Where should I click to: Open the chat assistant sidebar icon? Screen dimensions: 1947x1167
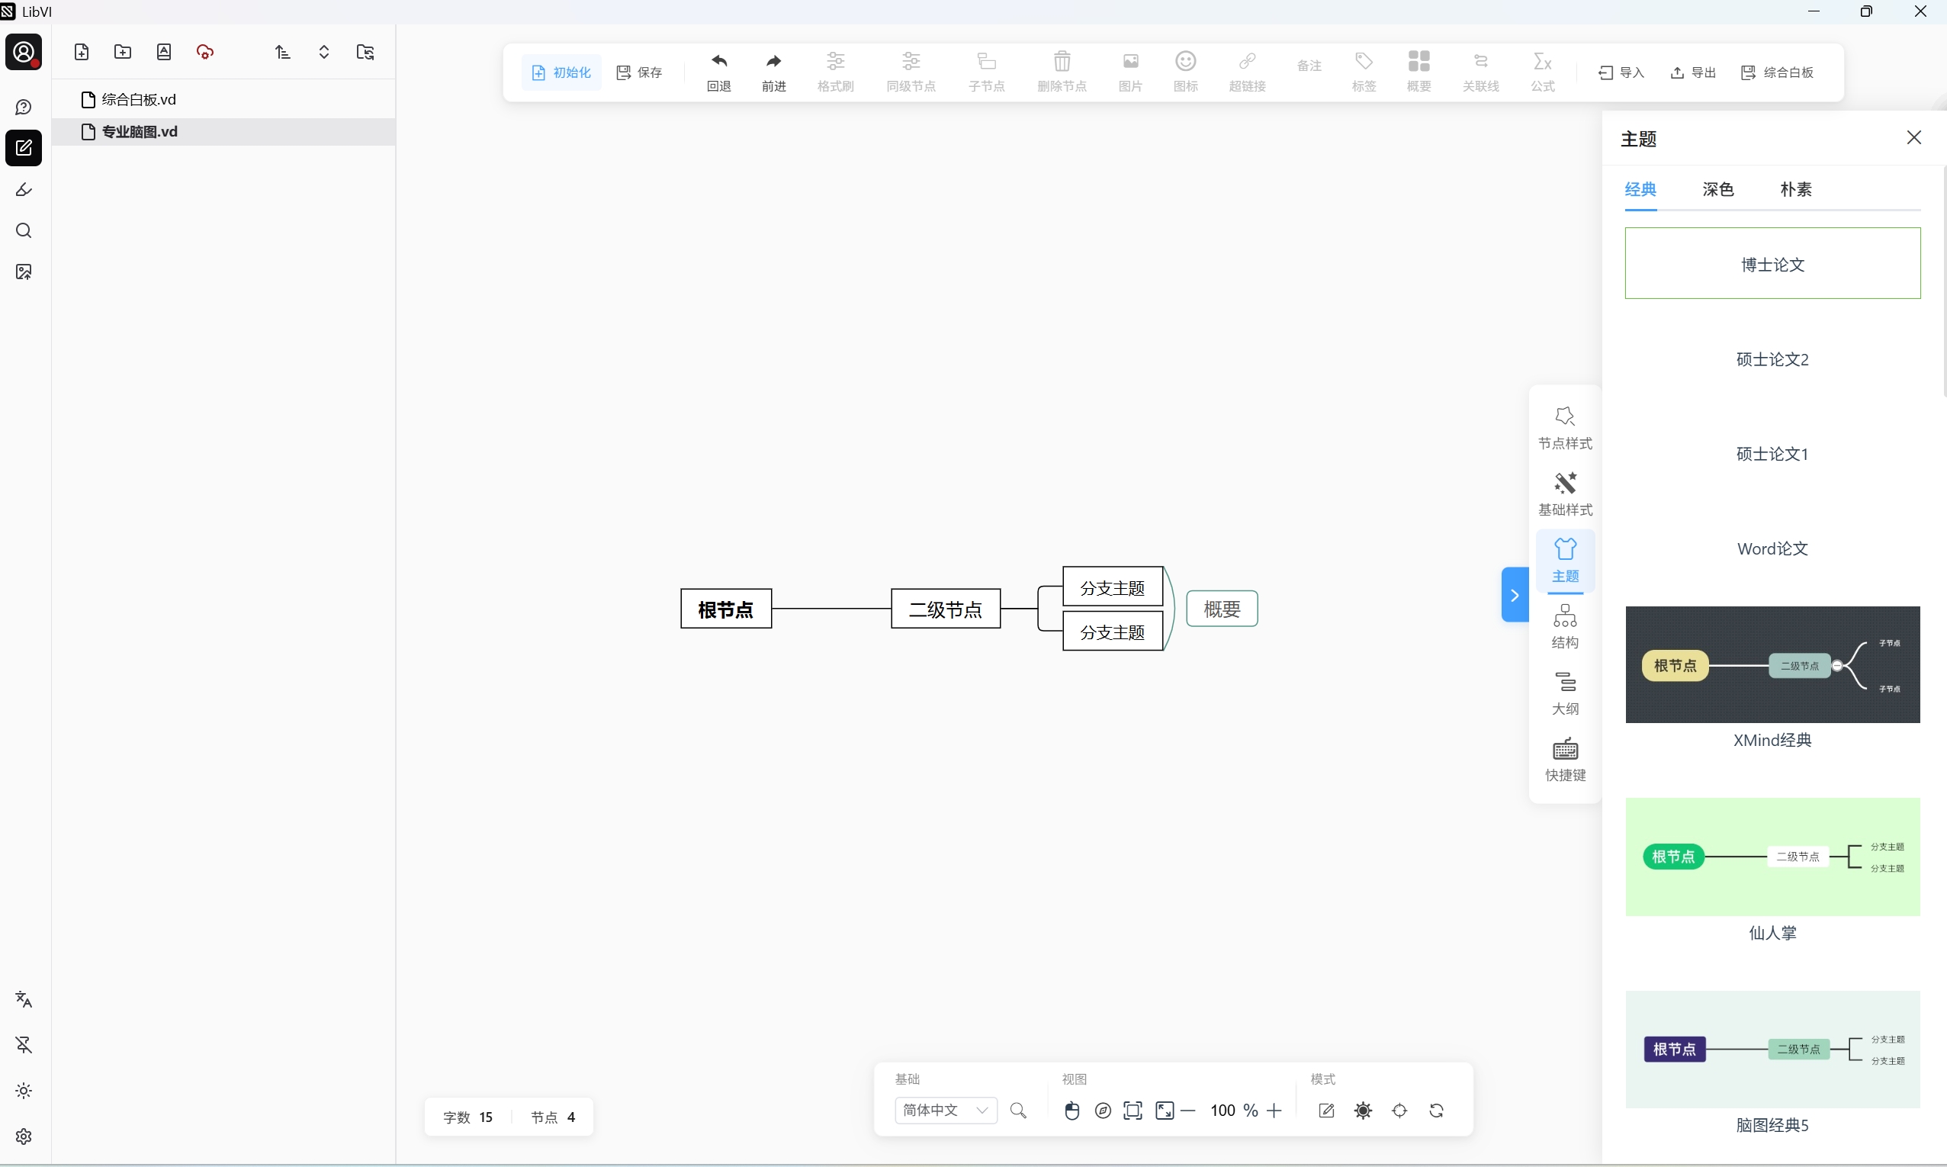point(24,107)
